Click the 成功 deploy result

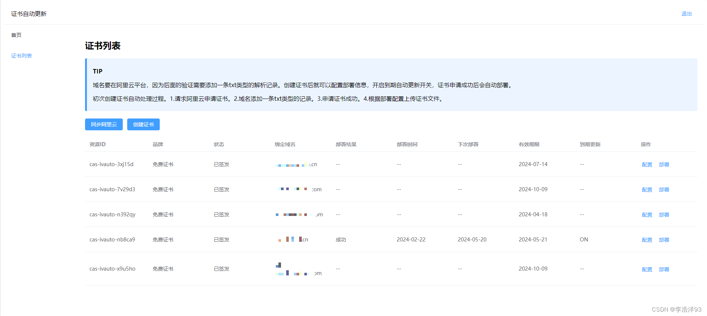[341, 240]
